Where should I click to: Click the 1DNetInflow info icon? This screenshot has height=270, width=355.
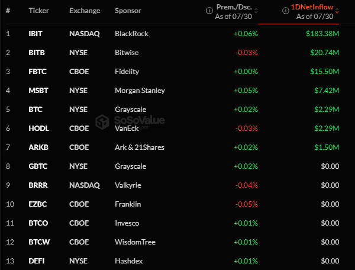coord(286,11)
